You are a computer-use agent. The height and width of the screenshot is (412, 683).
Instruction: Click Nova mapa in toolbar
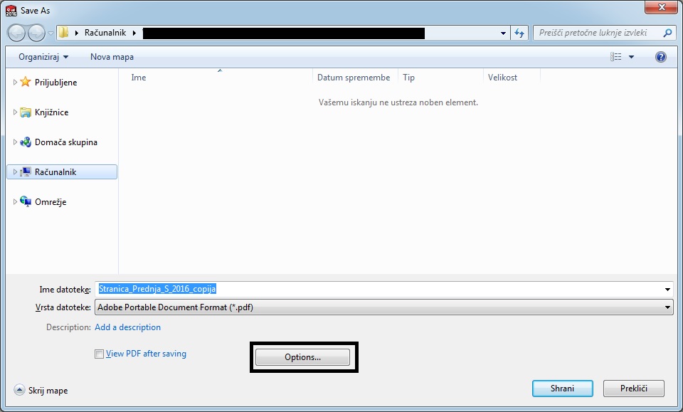[112, 57]
